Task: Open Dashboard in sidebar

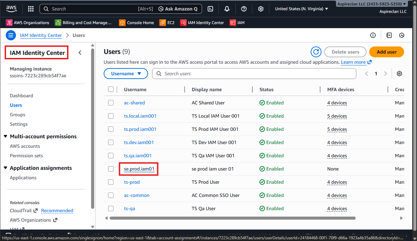Action: click(21, 96)
